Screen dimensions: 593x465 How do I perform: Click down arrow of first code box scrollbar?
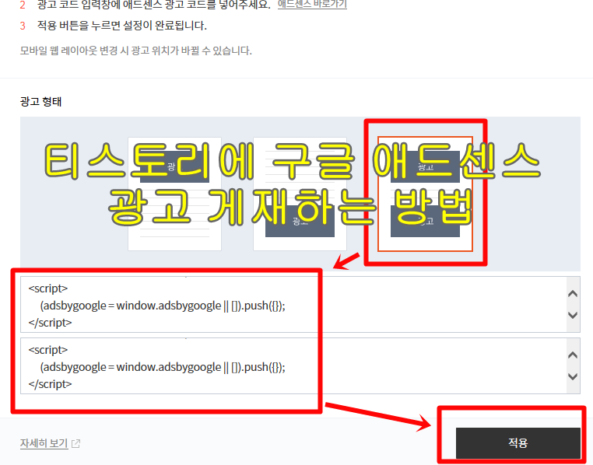click(x=573, y=315)
